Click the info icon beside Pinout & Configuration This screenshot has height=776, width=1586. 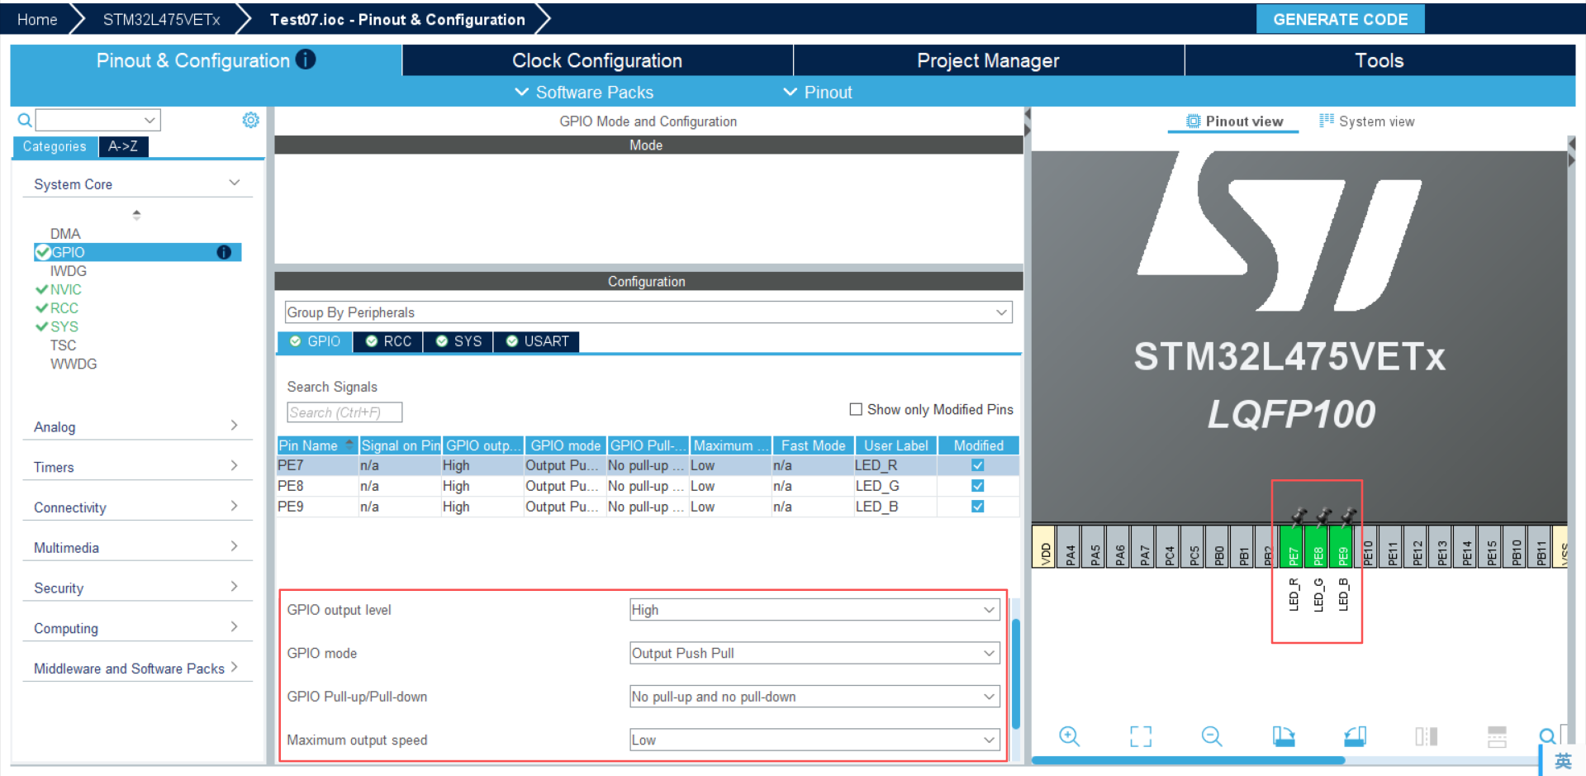(x=306, y=60)
